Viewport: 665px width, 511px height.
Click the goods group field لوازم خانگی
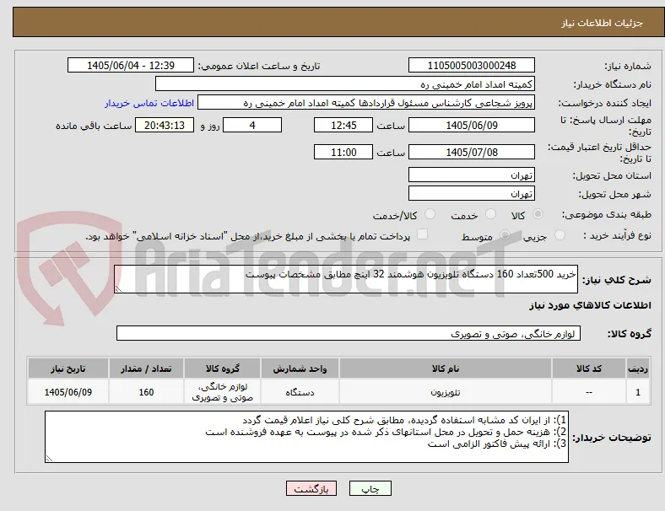point(349,333)
